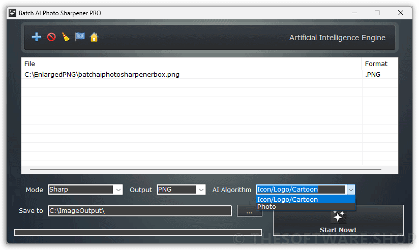Expand the Output format dropdown arrow

click(x=201, y=190)
